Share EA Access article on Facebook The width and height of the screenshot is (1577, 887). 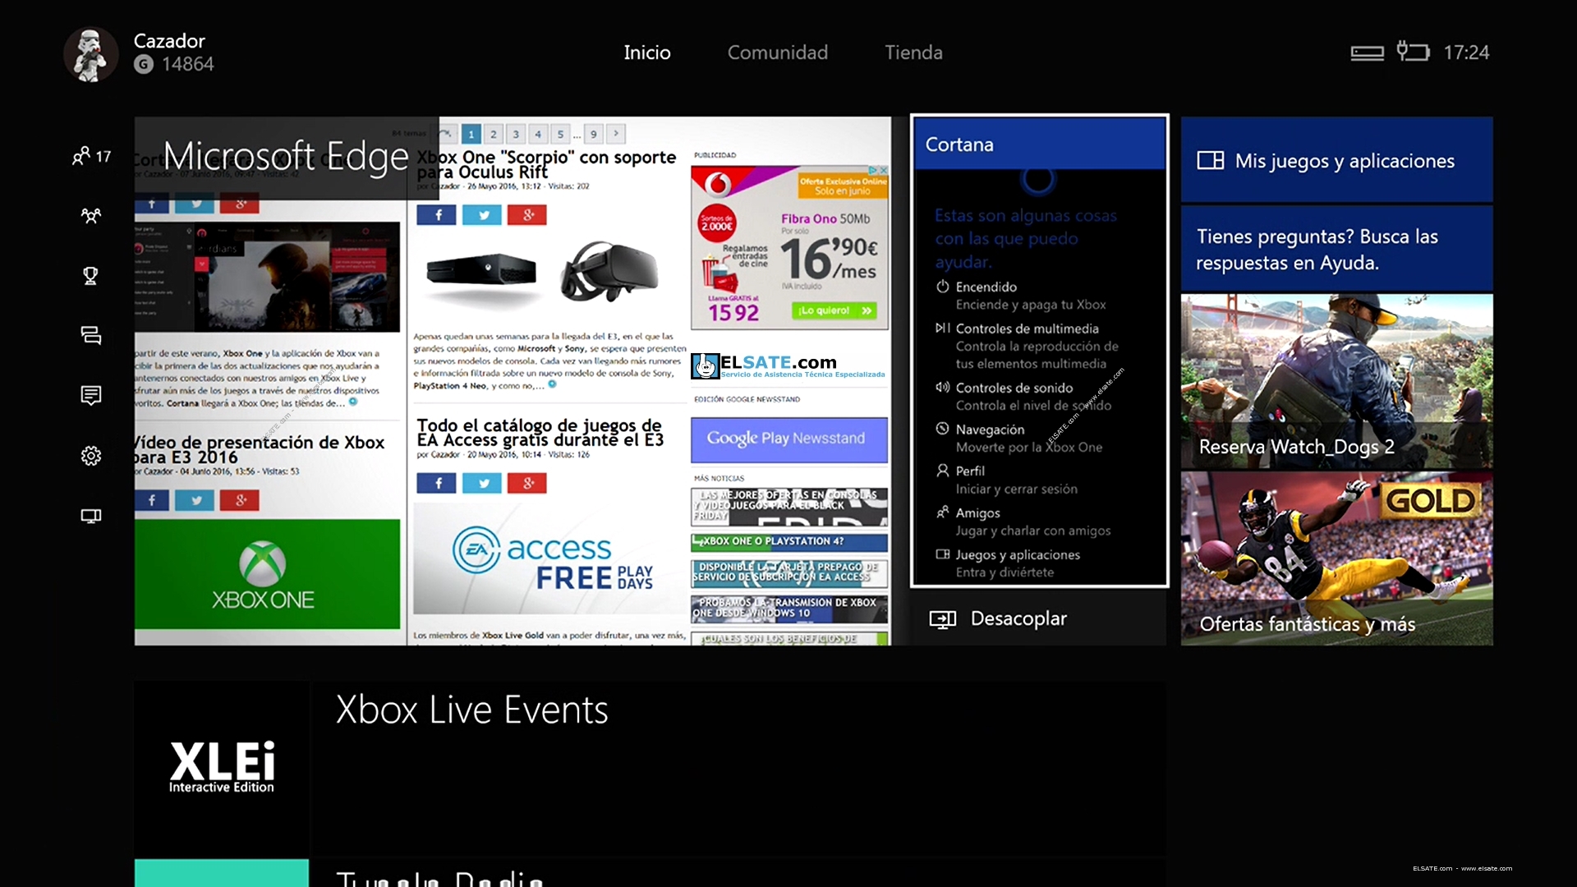[x=436, y=483]
